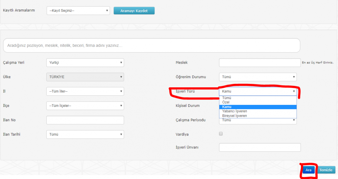338x179 pixels.
Task: Click the Ara search button
Action: pos(308,170)
